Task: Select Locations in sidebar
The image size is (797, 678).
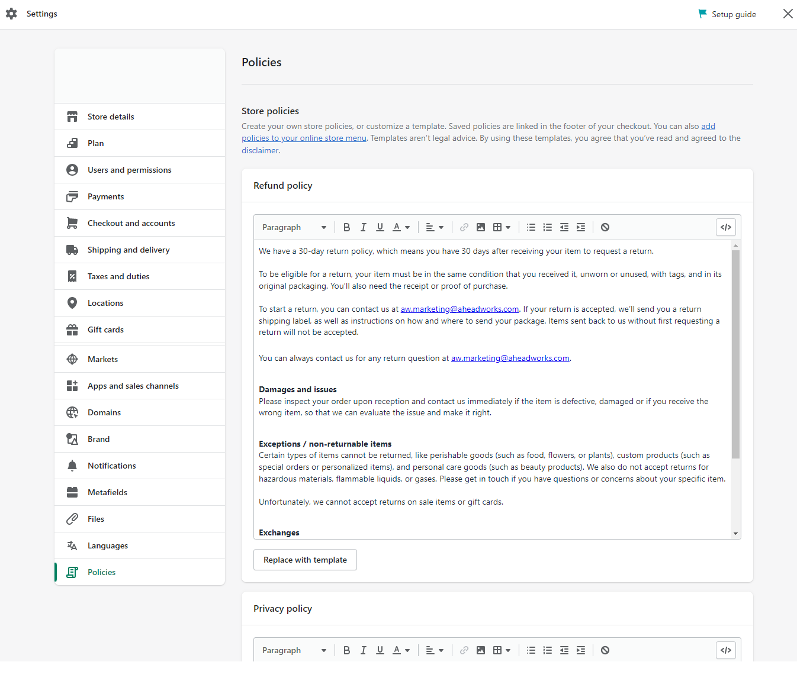Action: tap(140, 303)
